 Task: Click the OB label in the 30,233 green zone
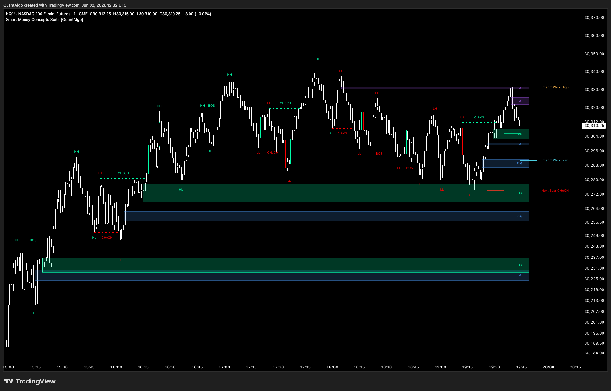coord(520,265)
